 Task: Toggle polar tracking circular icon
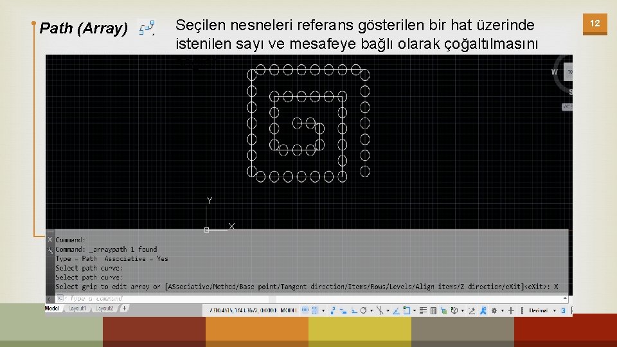364,310
